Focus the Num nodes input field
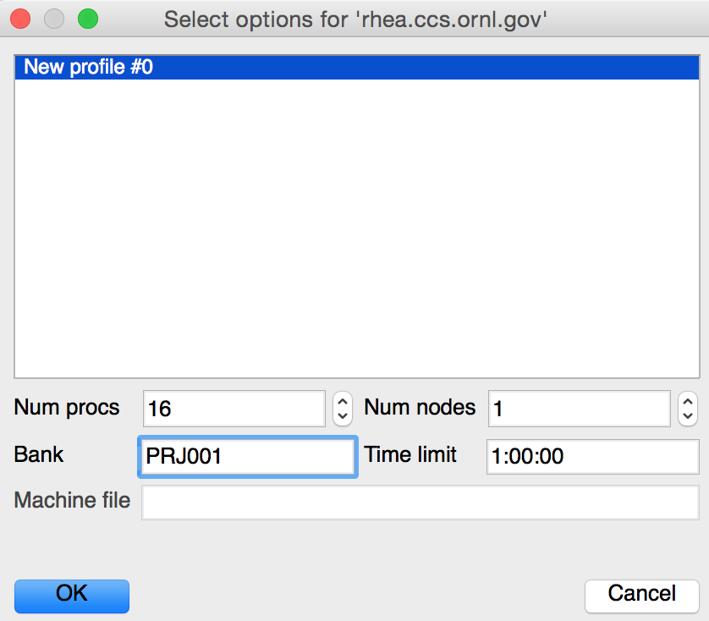Viewport: 709px width, 621px height. tap(580, 409)
